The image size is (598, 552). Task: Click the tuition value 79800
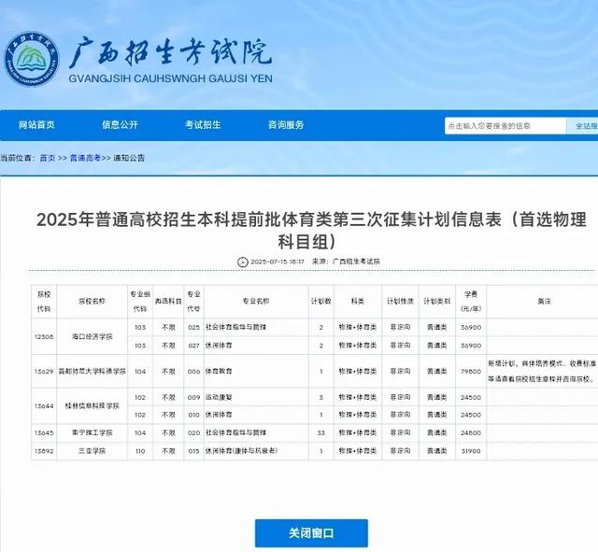click(x=471, y=372)
